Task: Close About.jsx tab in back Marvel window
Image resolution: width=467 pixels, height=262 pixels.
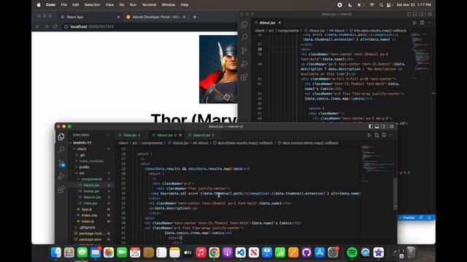Action: (x=279, y=23)
